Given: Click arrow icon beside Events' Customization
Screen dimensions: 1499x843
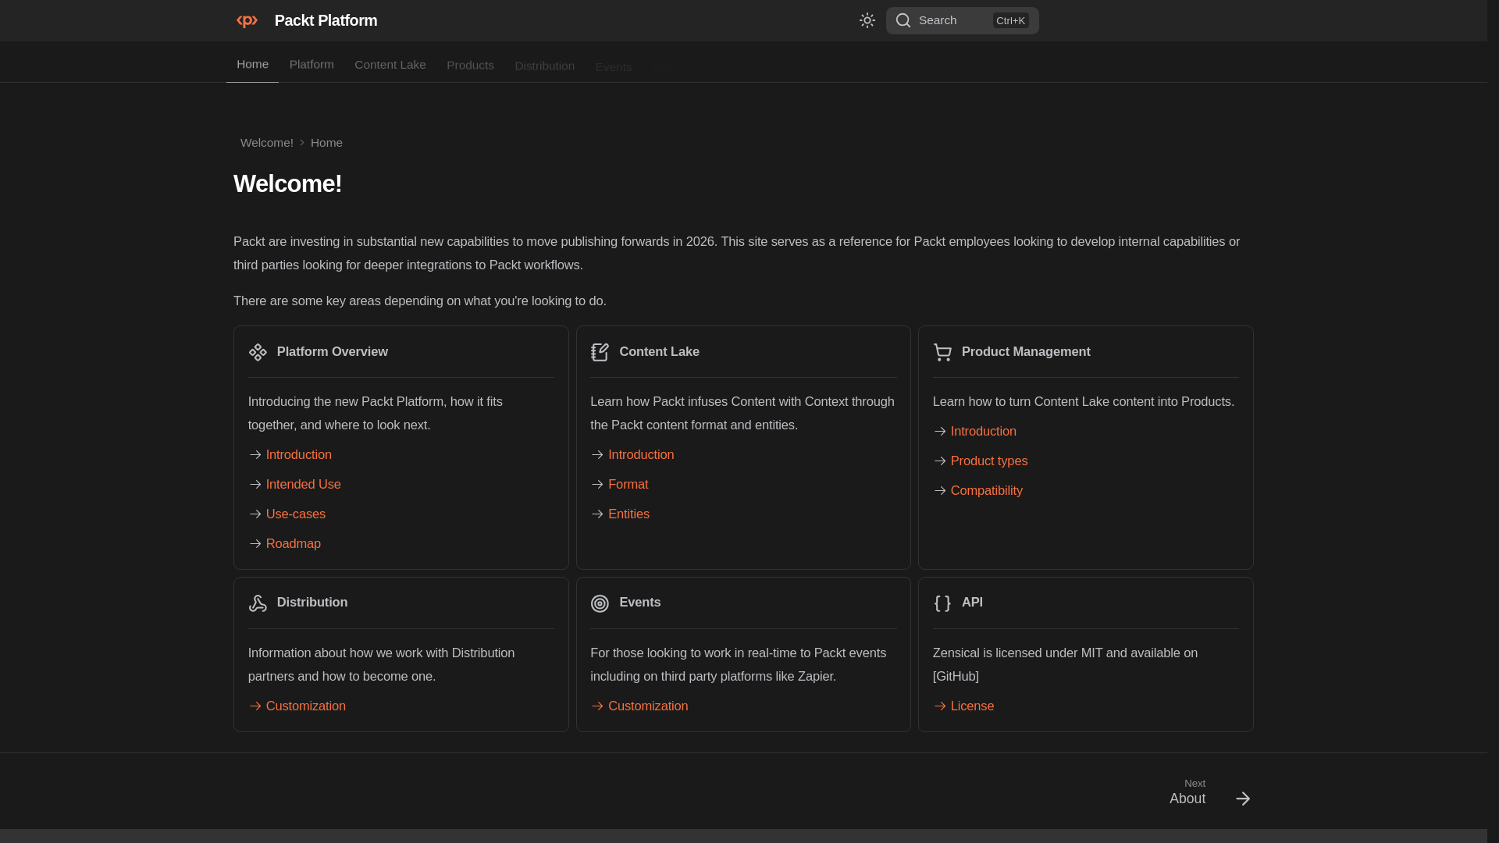Looking at the screenshot, I should pyautogui.click(x=597, y=706).
